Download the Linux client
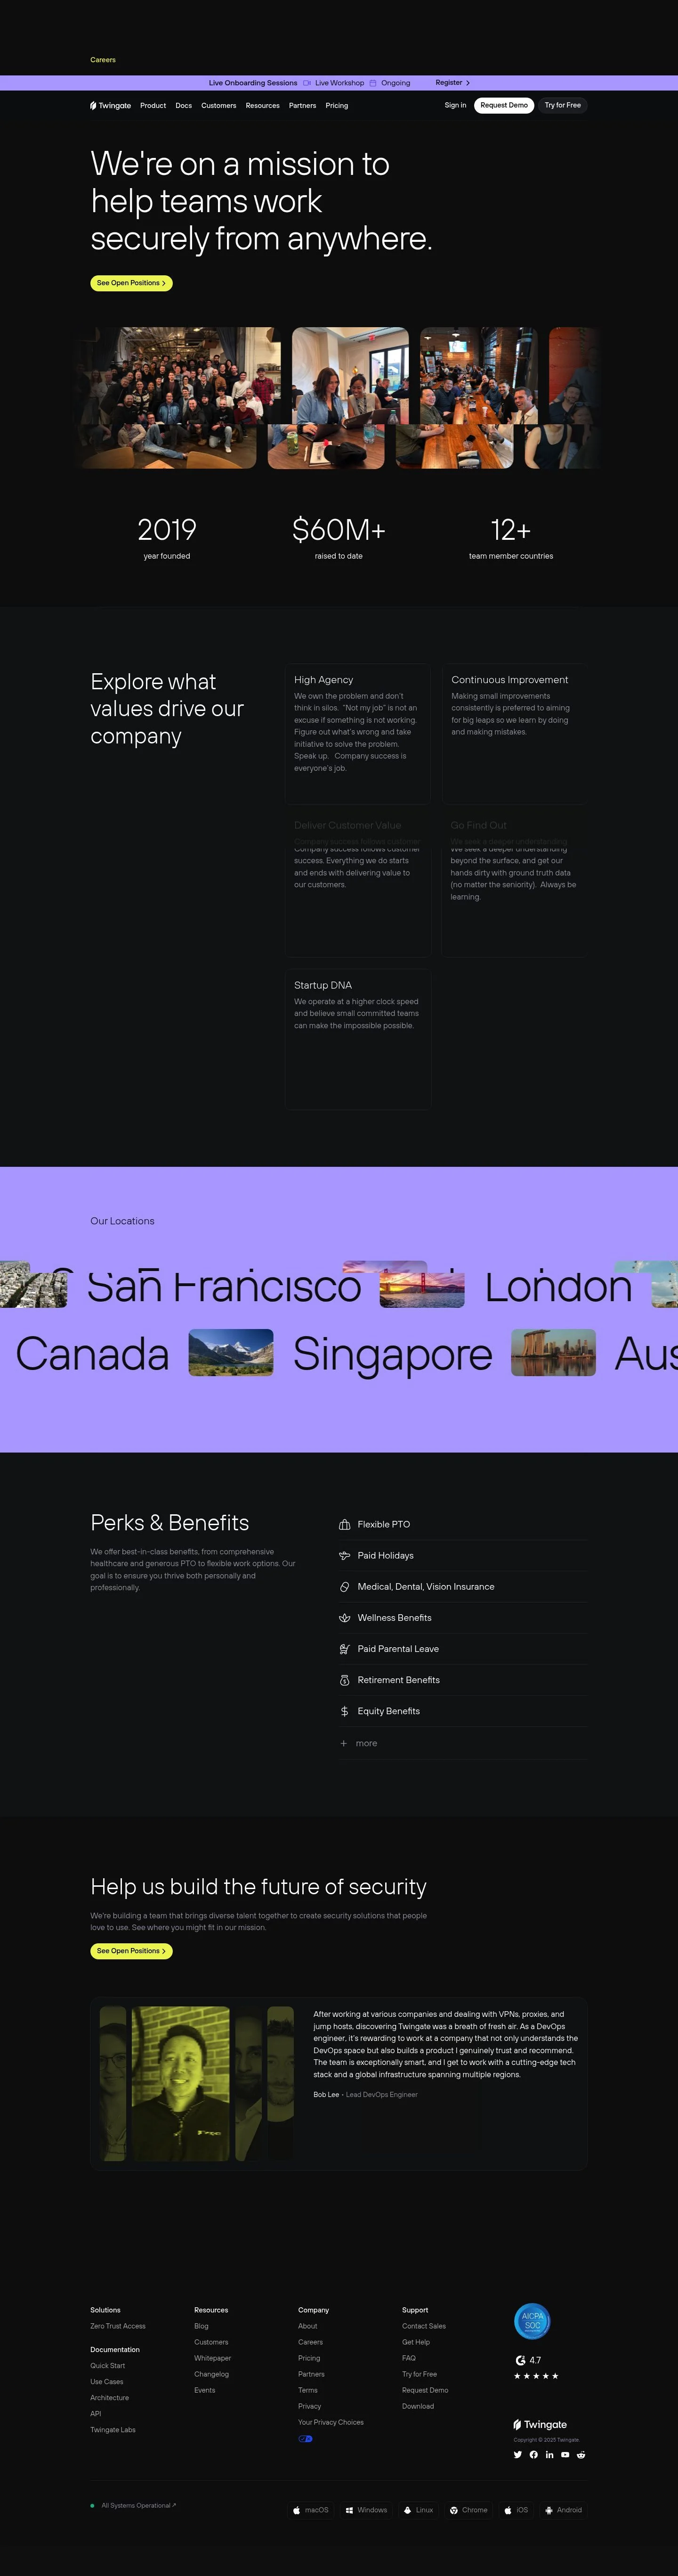This screenshot has width=678, height=2576. (419, 2510)
